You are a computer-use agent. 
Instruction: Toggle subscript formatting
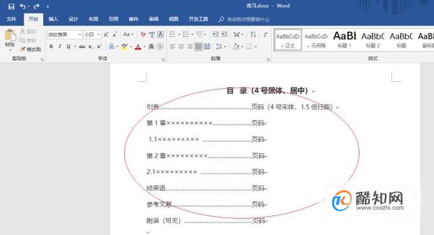[90, 46]
